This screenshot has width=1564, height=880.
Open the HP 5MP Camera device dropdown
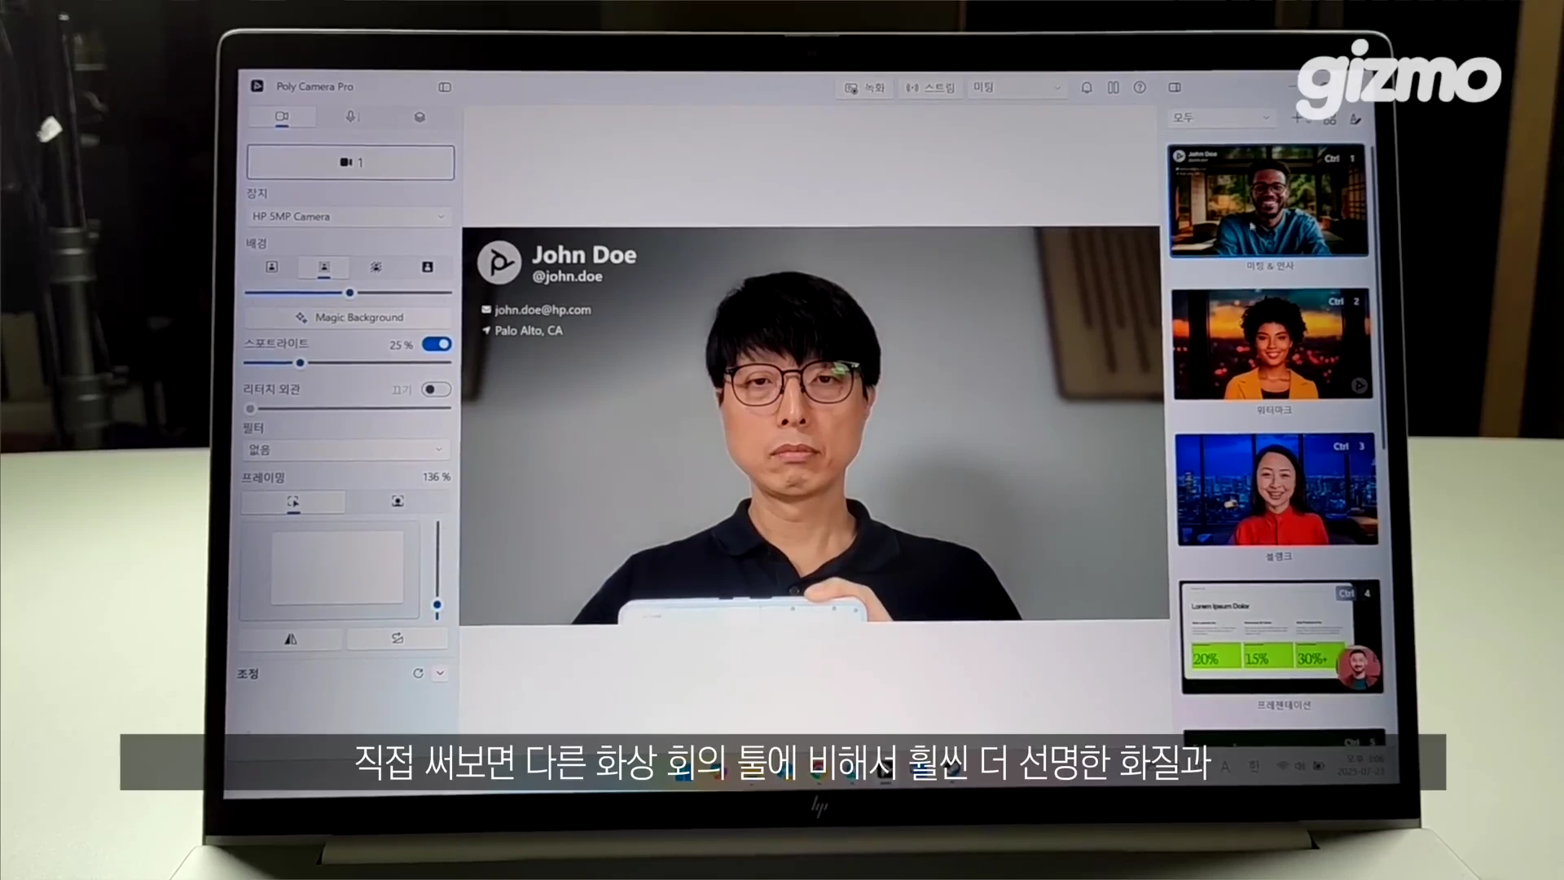[x=349, y=217]
